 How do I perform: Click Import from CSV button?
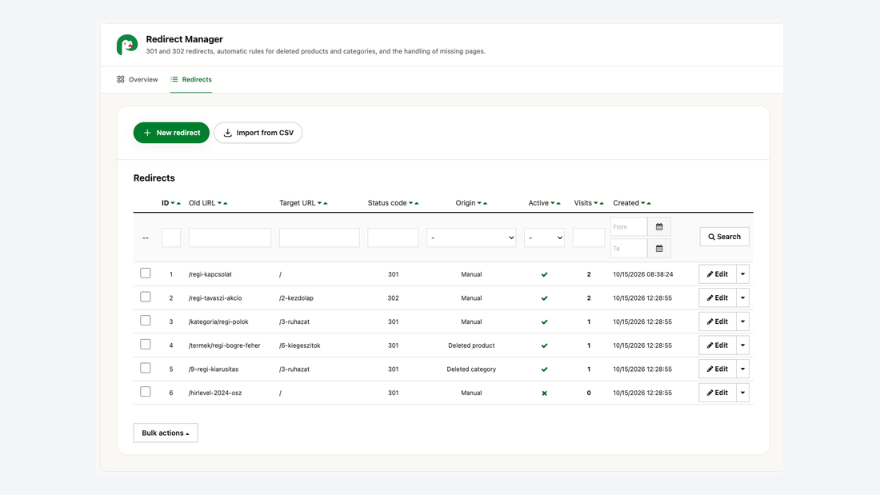click(258, 133)
